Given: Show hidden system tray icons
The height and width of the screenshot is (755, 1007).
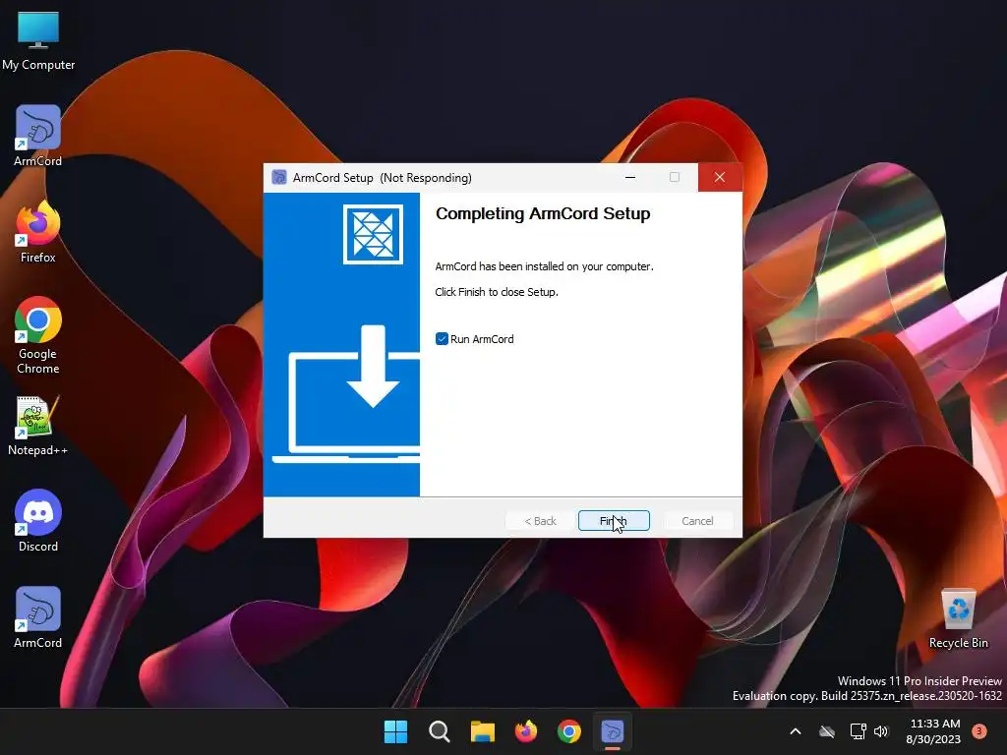Looking at the screenshot, I should click(x=795, y=731).
